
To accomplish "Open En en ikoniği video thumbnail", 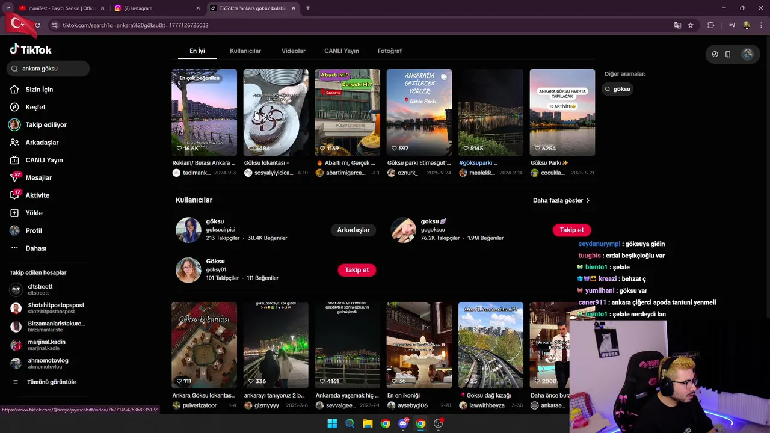I will tap(419, 345).
